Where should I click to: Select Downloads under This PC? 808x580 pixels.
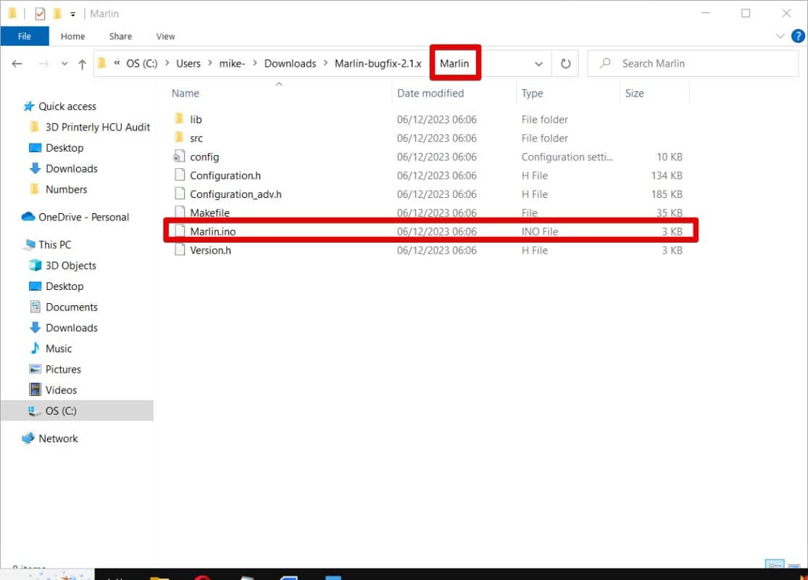click(71, 328)
